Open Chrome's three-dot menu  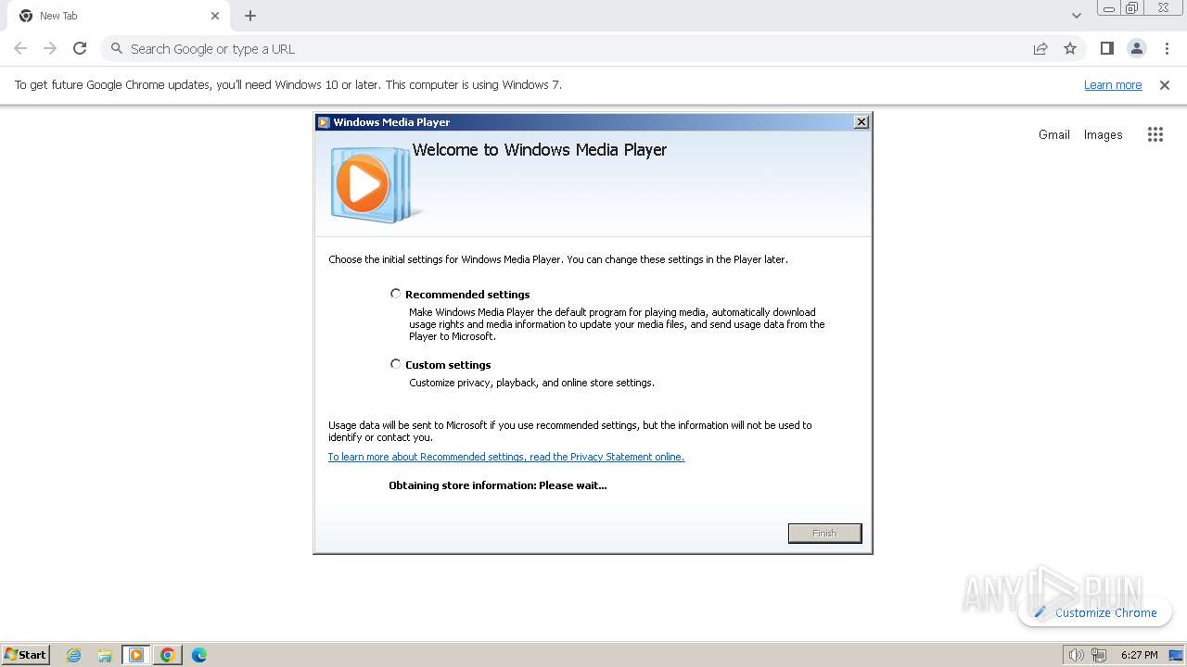1167,48
